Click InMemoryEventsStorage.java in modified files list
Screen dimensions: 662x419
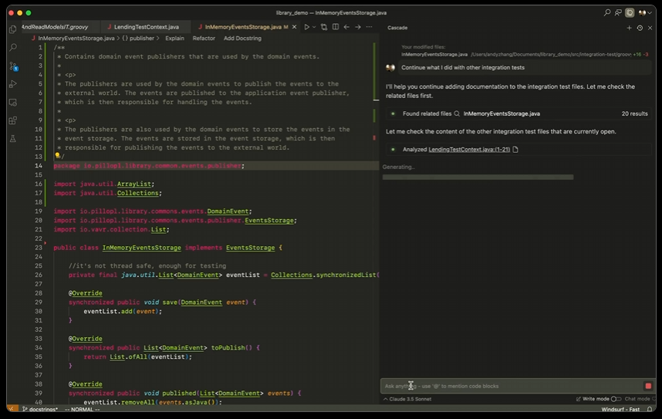pyautogui.click(x=434, y=55)
